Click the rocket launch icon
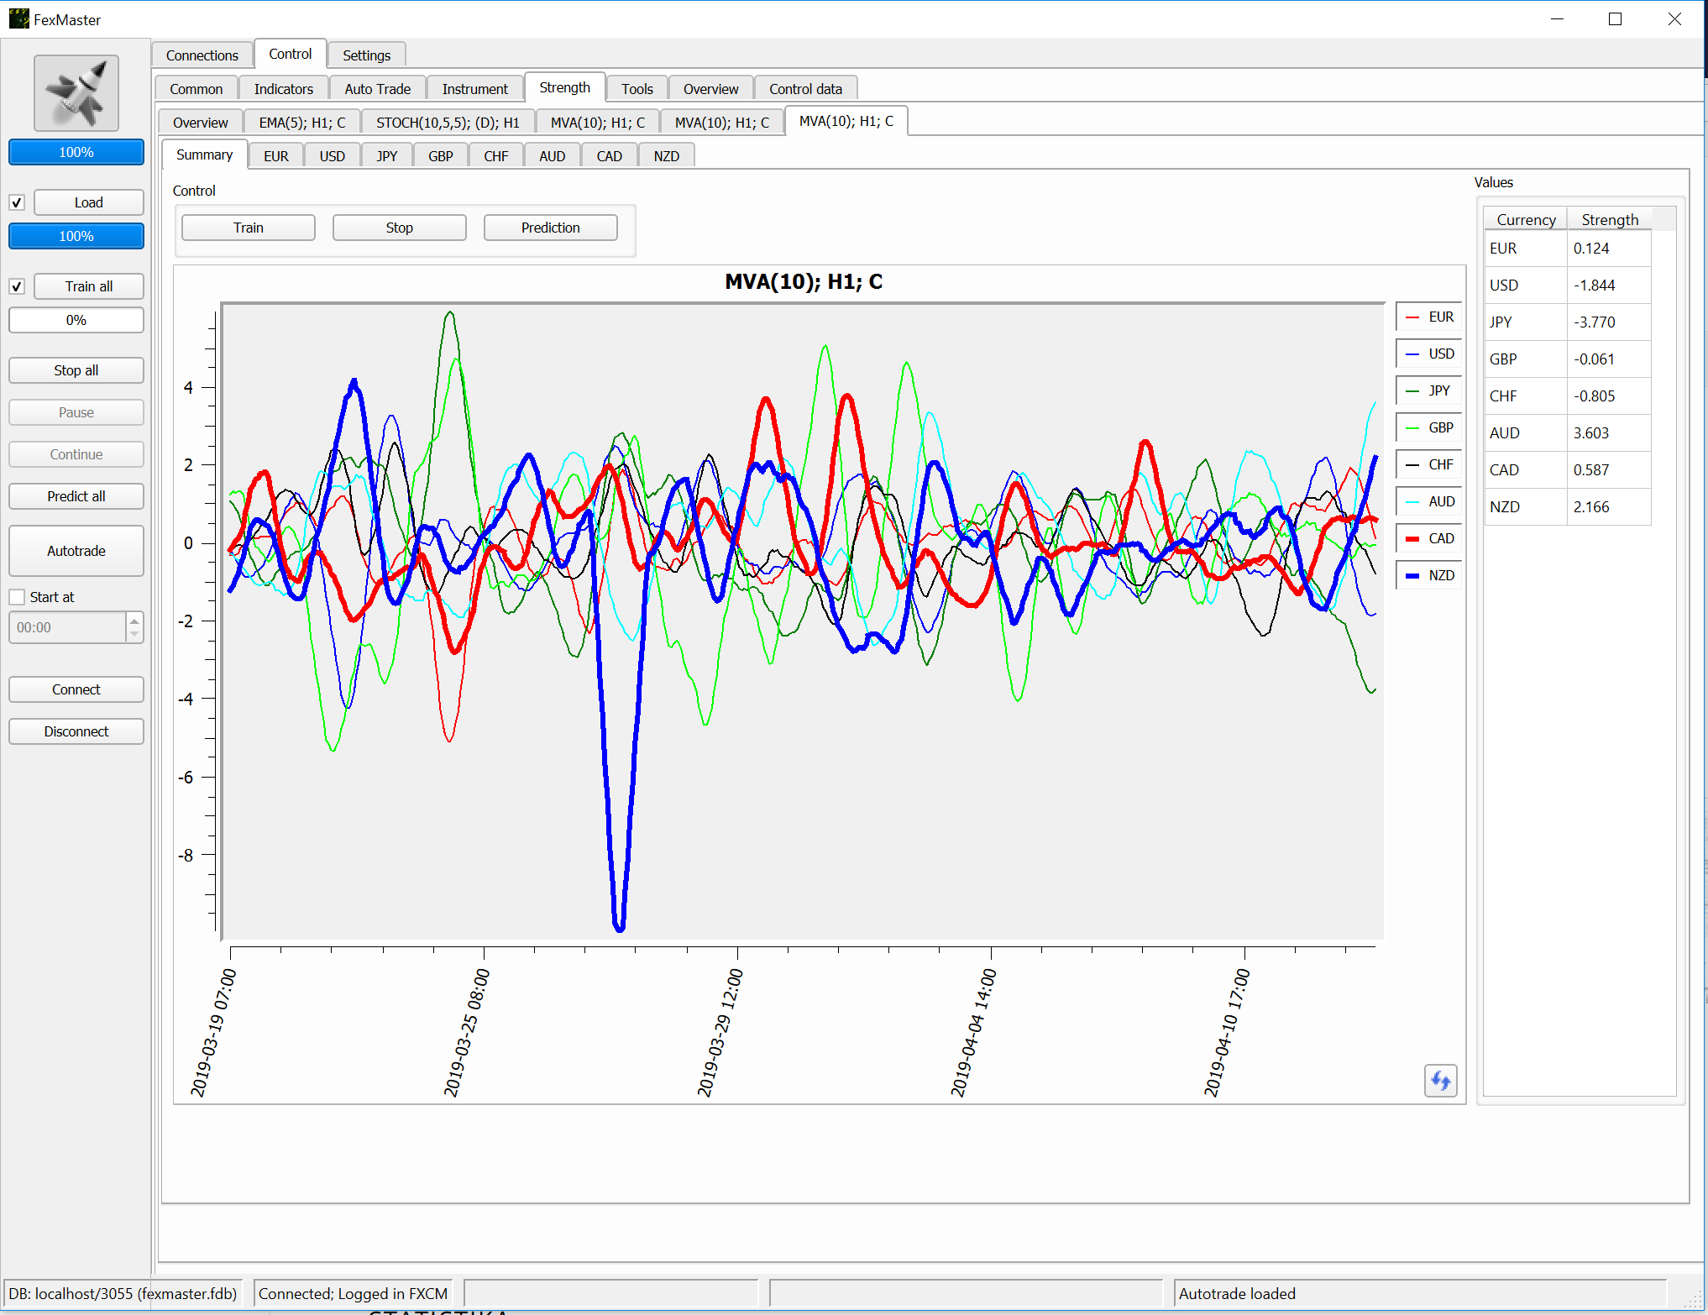 (x=76, y=93)
